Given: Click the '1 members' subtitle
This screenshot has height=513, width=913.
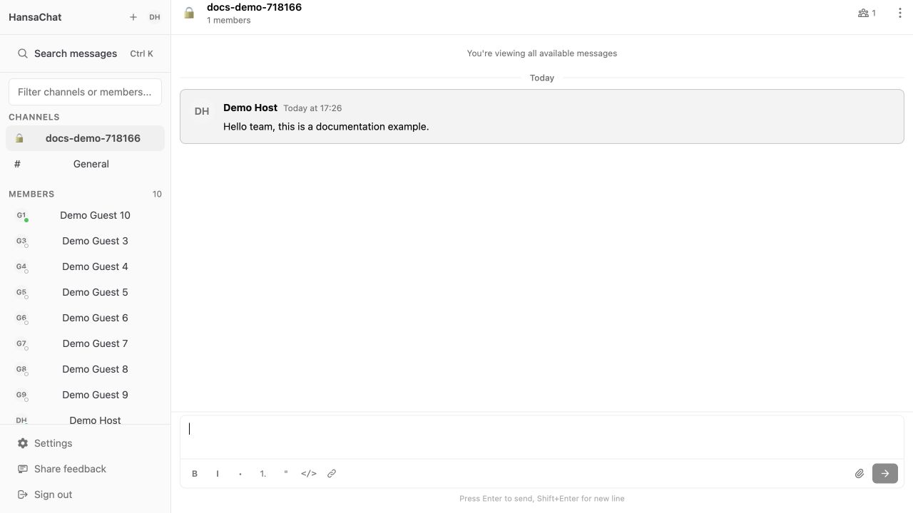Looking at the screenshot, I should [x=228, y=20].
